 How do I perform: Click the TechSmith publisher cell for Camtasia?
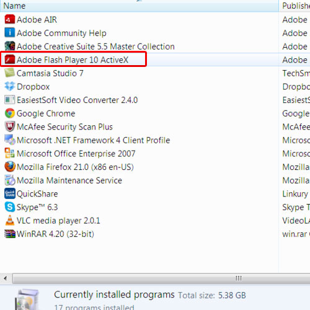tap(296, 73)
